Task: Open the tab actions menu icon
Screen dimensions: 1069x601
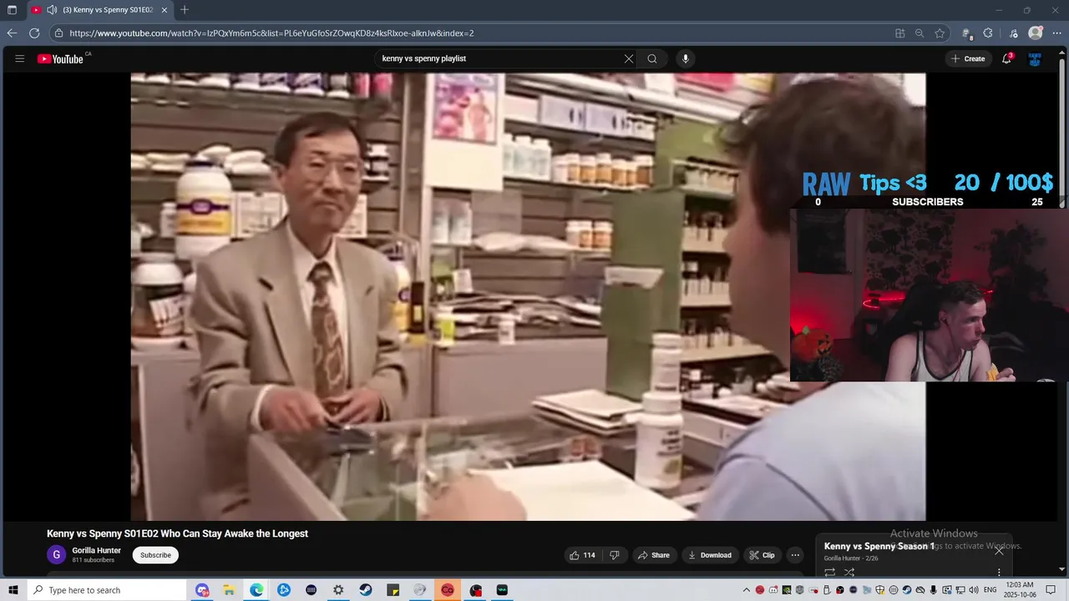Action: (12, 10)
